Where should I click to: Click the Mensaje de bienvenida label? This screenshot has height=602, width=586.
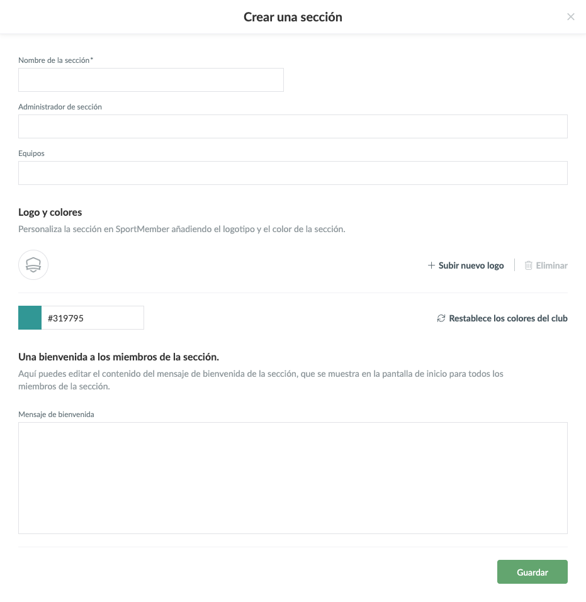click(56, 415)
